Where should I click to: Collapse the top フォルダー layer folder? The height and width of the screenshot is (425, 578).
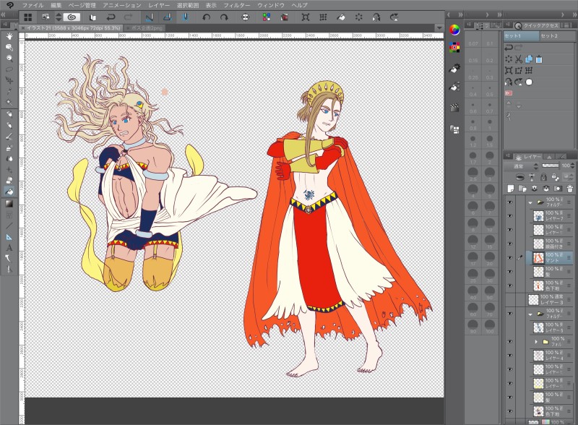point(530,202)
